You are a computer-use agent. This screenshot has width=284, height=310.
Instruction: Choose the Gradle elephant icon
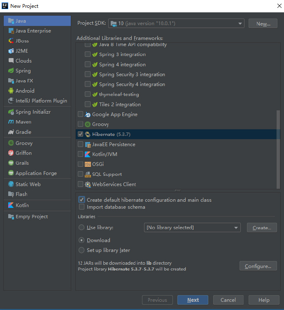pos(11,132)
